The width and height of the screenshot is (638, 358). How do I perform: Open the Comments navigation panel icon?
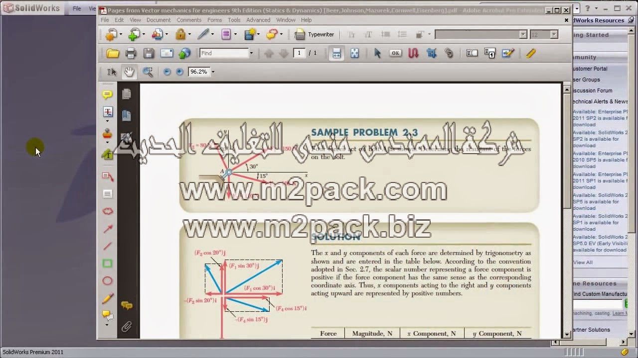pos(127,306)
